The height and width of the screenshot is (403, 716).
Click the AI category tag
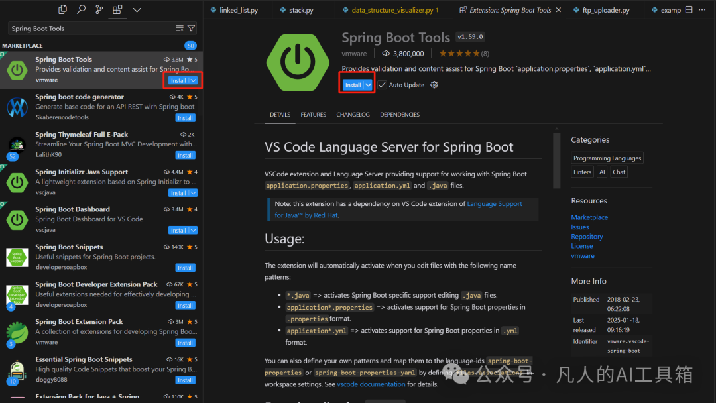[x=602, y=172]
